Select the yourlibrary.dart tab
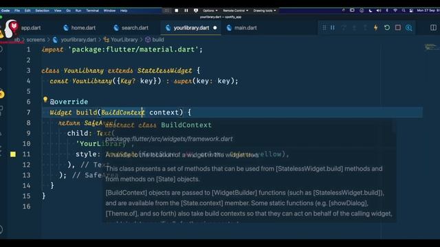This screenshot has width=440, height=247. tap(191, 27)
